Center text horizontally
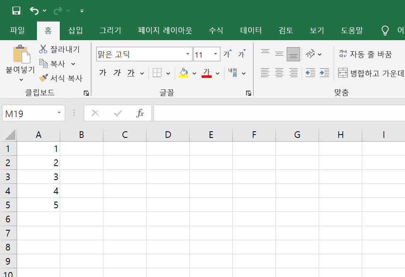Viewport: 405px width, 277px height. click(279, 73)
